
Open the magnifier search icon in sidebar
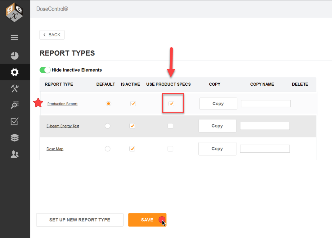pos(14,105)
